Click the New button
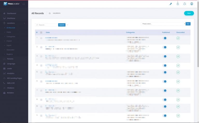 [x=189, y=13]
